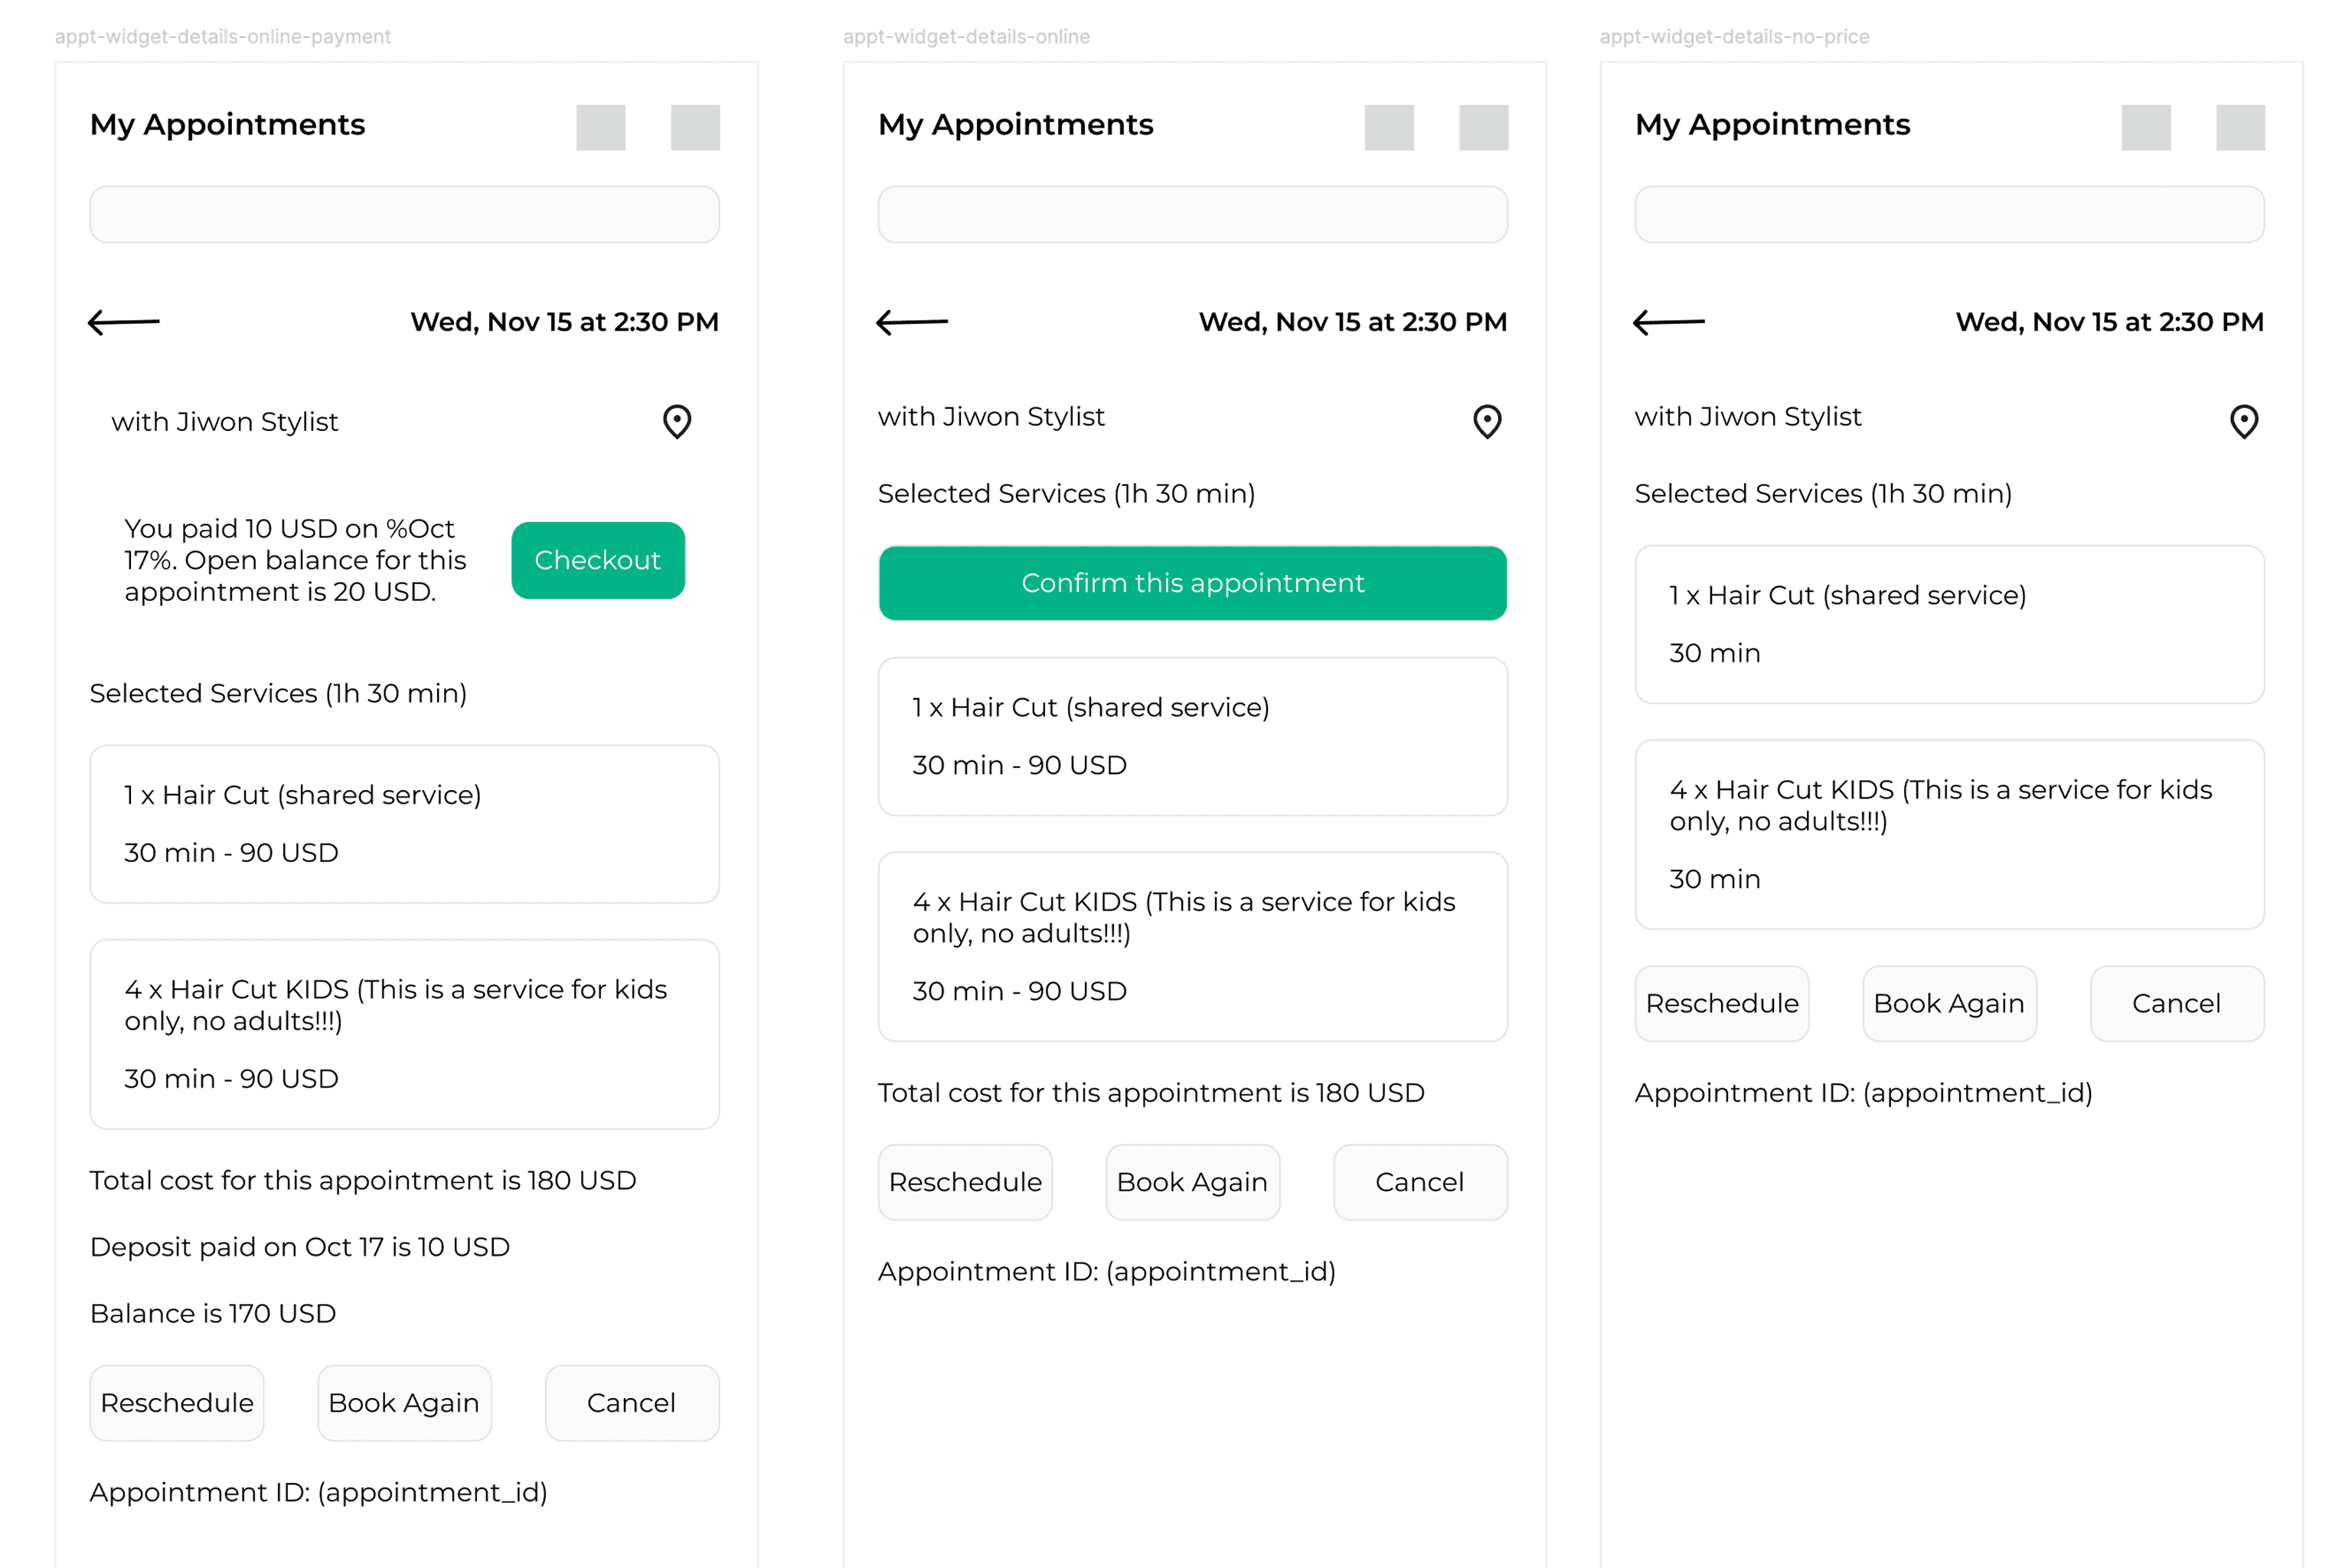Click the search field in no-price widget

click(1949, 214)
